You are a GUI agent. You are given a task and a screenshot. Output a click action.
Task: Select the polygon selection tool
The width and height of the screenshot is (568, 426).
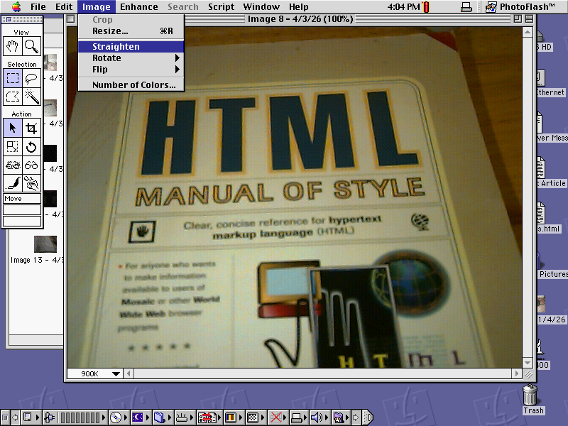13,96
